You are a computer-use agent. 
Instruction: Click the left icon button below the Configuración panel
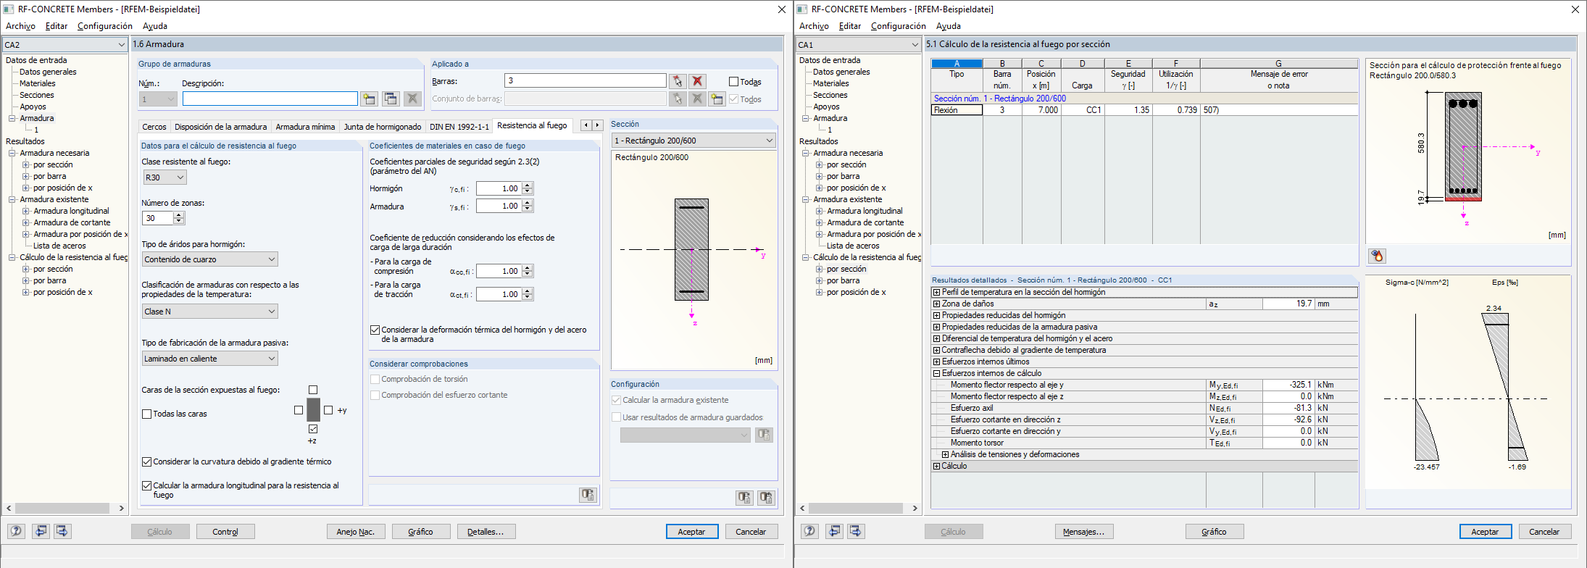click(744, 498)
